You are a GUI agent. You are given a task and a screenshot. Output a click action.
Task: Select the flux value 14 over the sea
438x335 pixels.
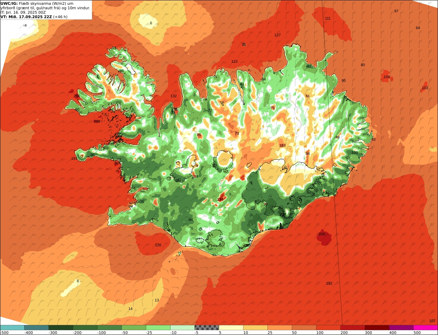[x=130, y=309]
